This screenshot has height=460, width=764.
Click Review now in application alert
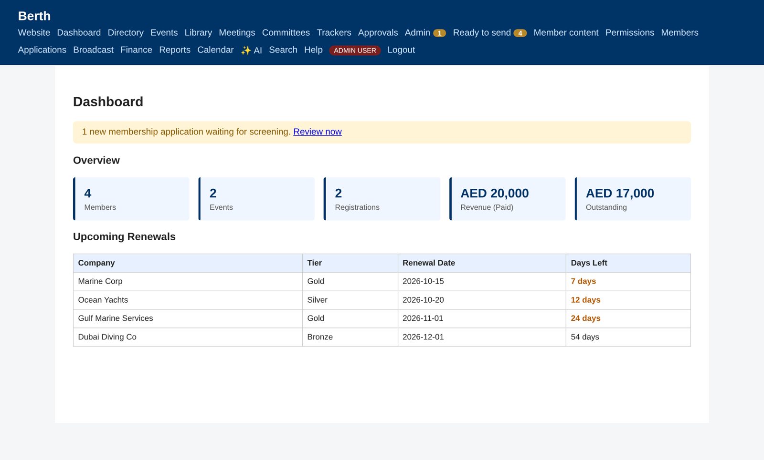click(x=318, y=132)
